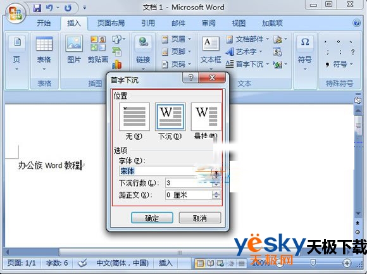Click the 中文(简体，中国) language indicator
This screenshot has width=367, height=274.
point(122,263)
